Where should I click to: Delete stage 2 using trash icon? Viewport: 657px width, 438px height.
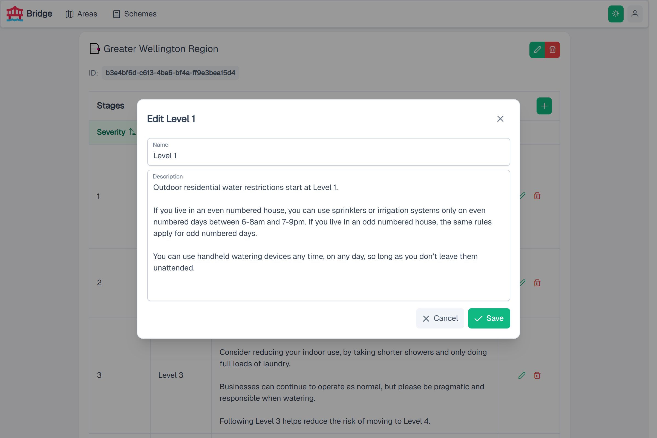coord(537,283)
